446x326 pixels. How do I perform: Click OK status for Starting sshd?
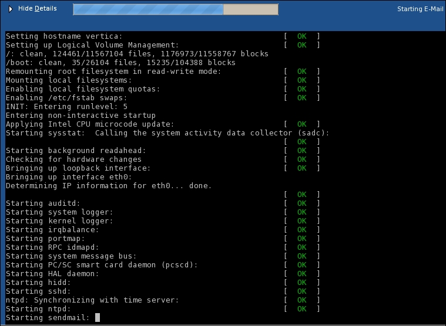pyautogui.click(x=302, y=291)
